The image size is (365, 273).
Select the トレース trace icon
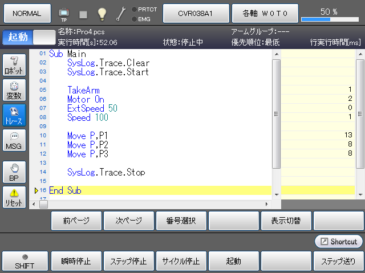coord(14,116)
